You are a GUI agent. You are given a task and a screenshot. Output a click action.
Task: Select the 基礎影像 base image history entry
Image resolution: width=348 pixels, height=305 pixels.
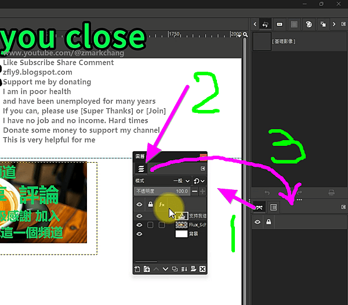point(299,42)
